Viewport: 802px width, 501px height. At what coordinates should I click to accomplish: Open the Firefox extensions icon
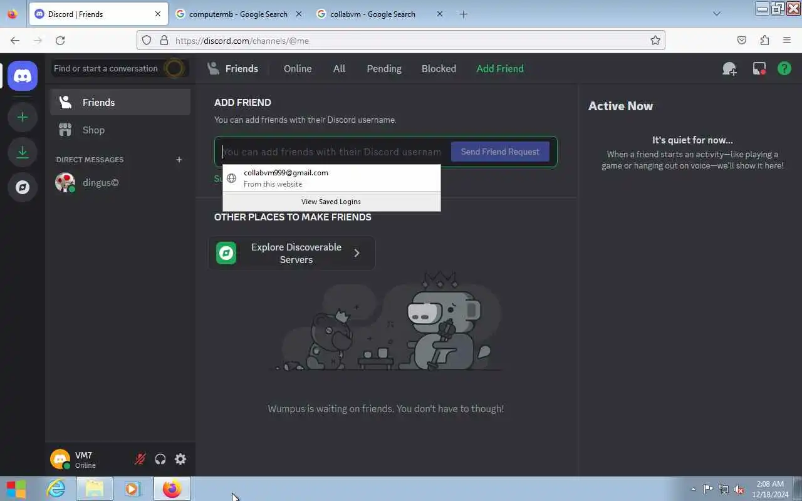tap(764, 40)
